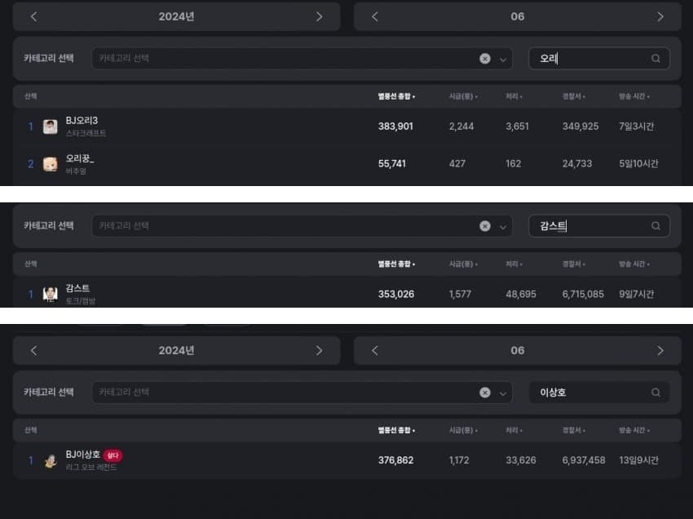
Task: Advance to next month in bottom 06 selector
Action: [x=660, y=351]
